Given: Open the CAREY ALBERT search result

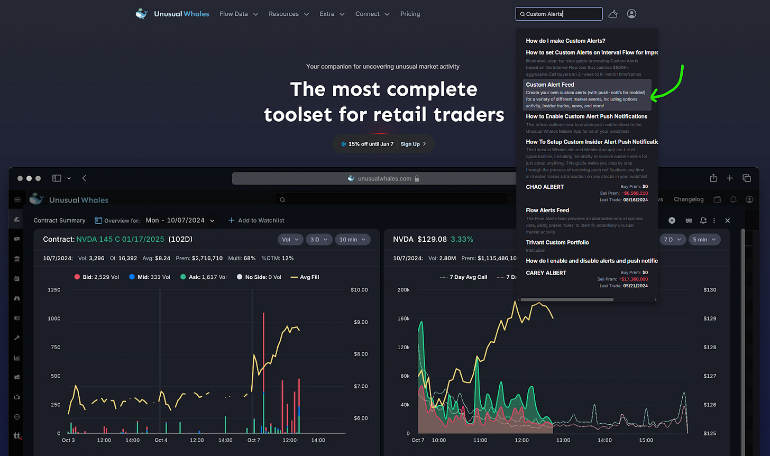Looking at the screenshot, I should [x=586, y=279].
